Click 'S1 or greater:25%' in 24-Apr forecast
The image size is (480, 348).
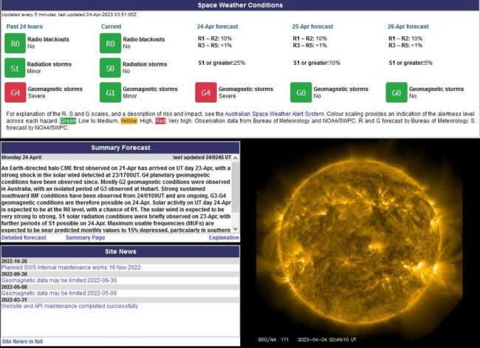pos(222,63)
